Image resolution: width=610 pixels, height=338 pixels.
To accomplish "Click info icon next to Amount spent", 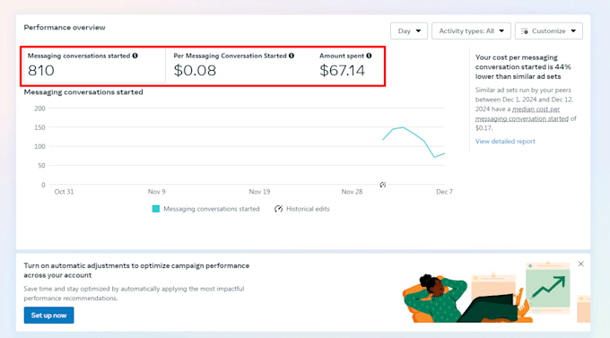I will (x=369, y=56).
